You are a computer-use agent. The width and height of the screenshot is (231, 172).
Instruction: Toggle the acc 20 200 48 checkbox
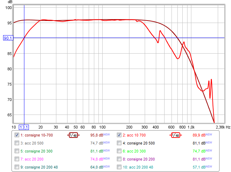(x=119, y=167)
